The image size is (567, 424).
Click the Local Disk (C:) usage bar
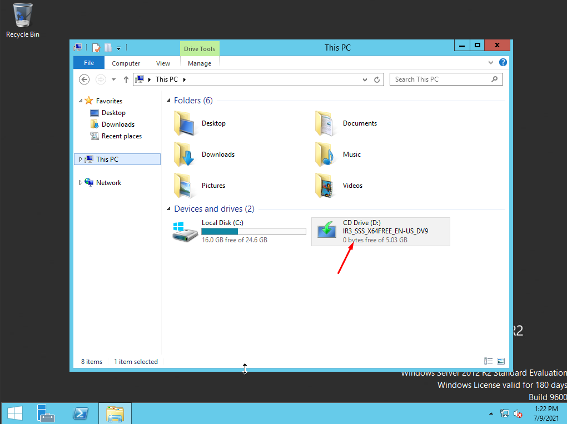pos(253,231)
